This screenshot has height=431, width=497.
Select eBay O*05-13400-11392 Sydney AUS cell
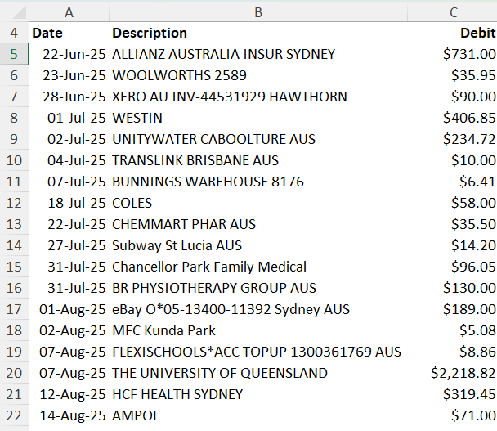click(x=258, y=309)
